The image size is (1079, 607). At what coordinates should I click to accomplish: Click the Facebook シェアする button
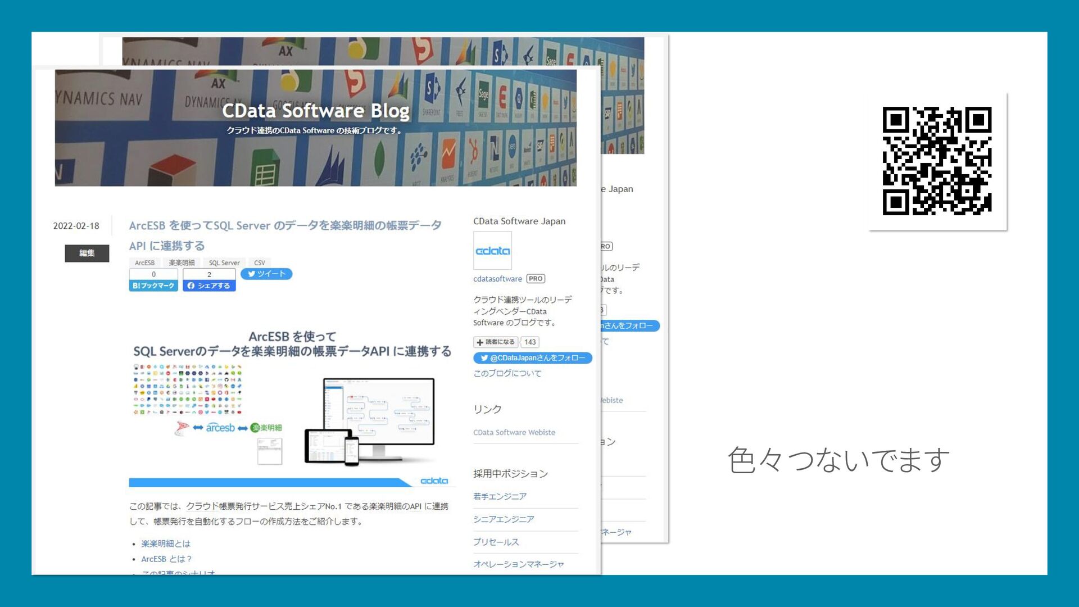click(x=209, y=286)
